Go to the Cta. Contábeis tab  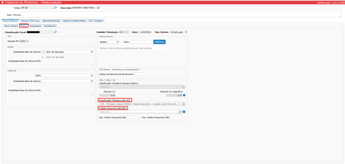coord(96,21)
